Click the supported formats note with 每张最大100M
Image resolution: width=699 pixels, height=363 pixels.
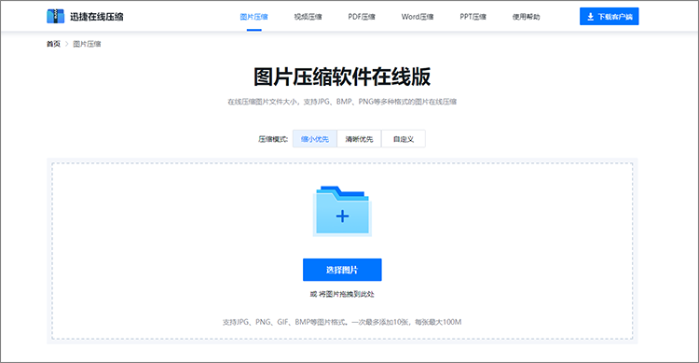[x=342, y=322]
